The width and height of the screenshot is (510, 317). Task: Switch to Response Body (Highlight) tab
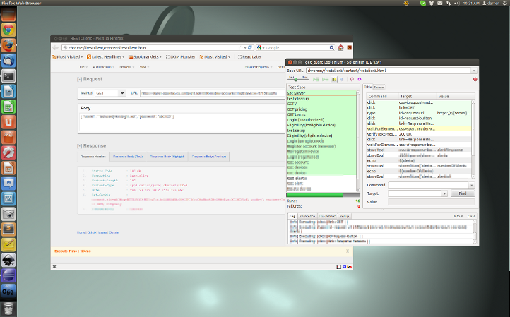167,157
